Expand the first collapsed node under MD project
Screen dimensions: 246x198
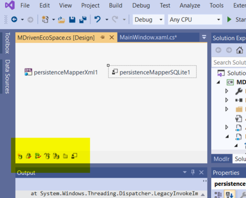coord(227,91)
